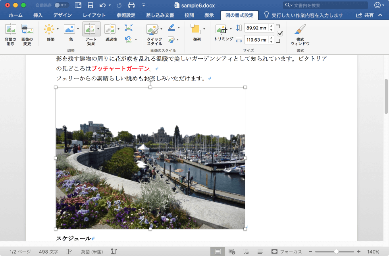Click the Print icon in title bar
389x256 pixels.
click(x=131, y=5)
